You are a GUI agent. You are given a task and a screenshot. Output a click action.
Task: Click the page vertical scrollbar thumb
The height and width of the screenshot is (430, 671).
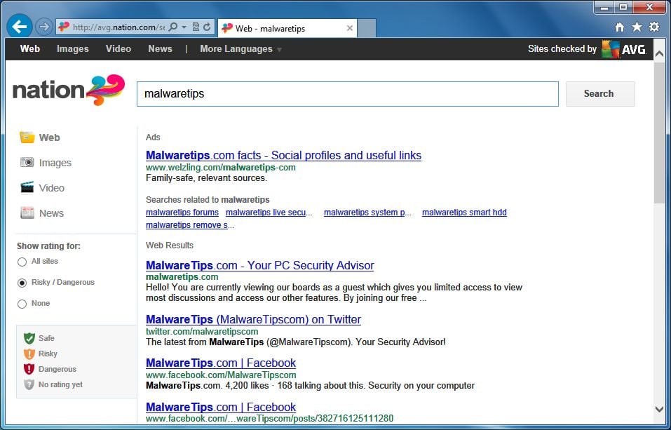click(x=660, y=133)
